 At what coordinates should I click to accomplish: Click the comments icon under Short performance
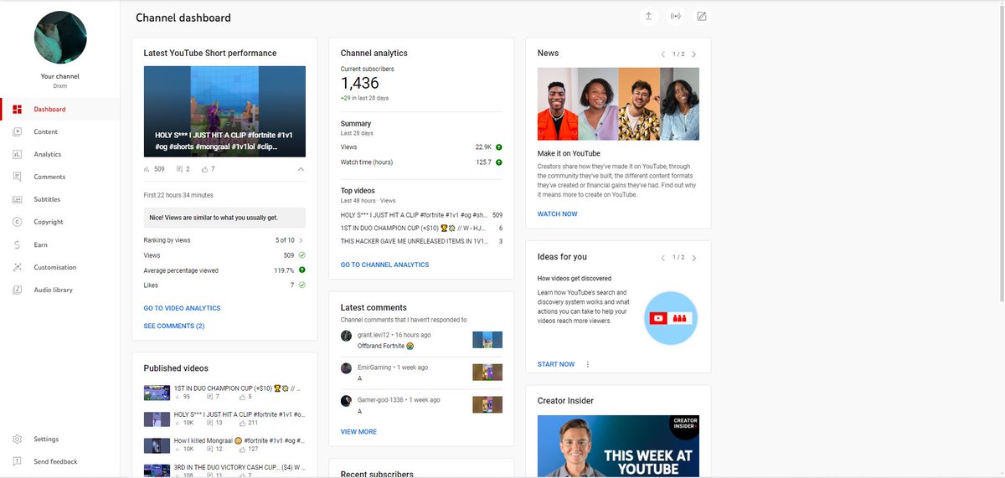coord(178,169)
